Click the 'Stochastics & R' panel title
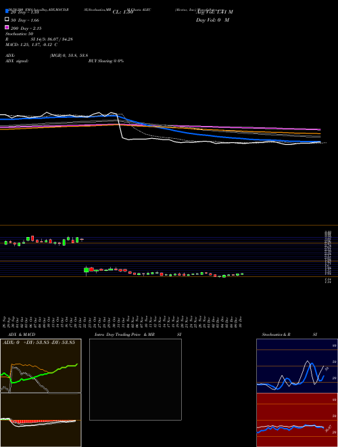338x447 pixels. click(x=276, y=335)
